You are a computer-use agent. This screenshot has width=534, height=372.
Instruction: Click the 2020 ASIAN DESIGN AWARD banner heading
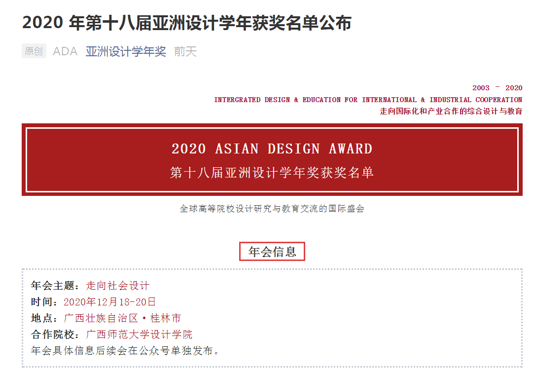coord(272,149)
